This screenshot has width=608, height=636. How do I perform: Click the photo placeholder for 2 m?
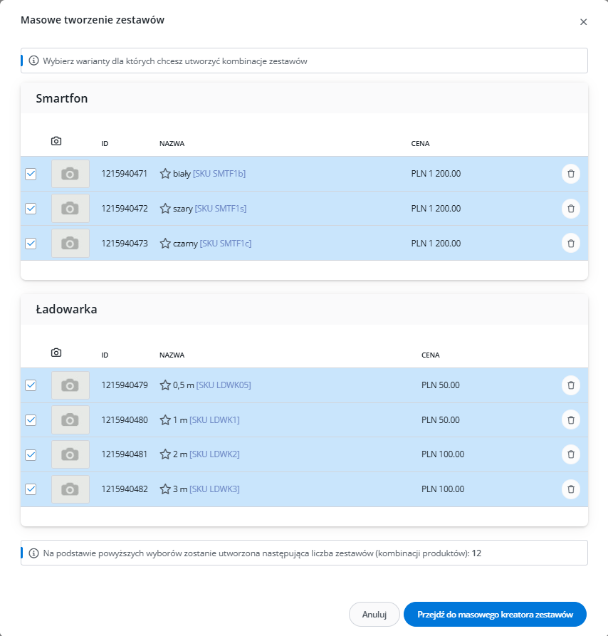point(70,454)
